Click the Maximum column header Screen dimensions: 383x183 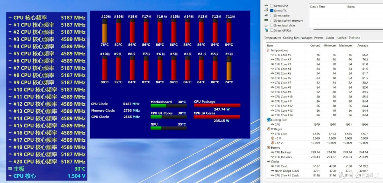pyautogui.click(x=345, y=46)
